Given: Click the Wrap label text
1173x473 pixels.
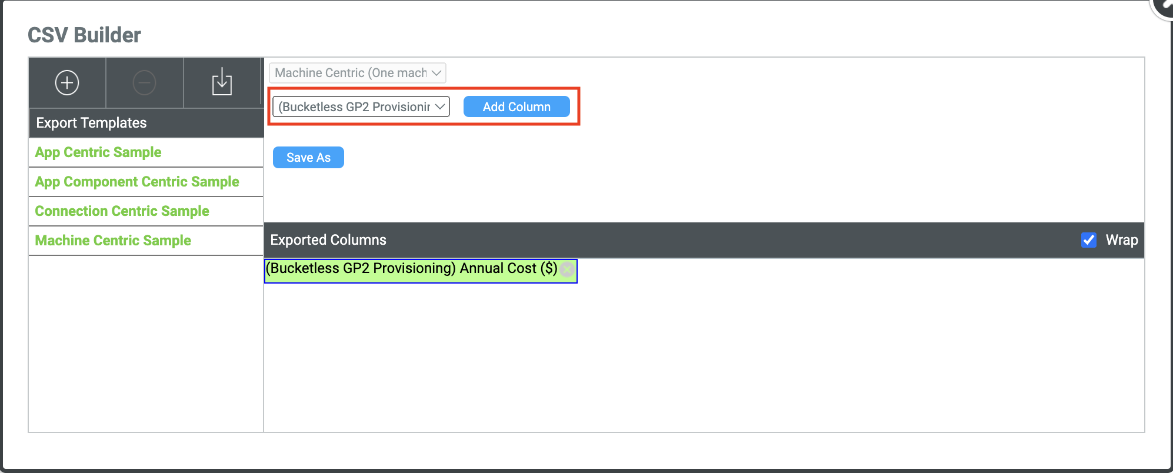Looking at the screenshot, I should click(1121, 240).
